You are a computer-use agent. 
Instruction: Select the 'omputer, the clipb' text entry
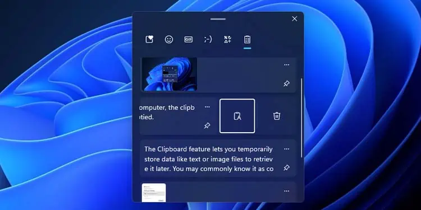pos(167,112)
